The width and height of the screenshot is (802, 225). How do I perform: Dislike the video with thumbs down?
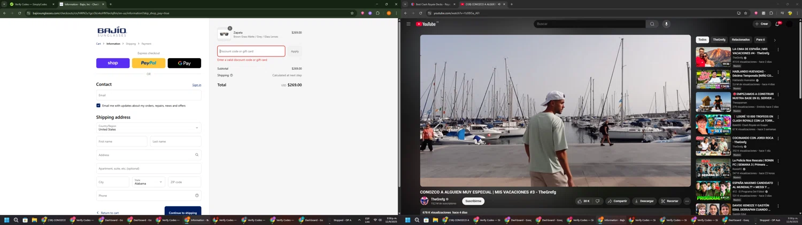tap(598, 201)
